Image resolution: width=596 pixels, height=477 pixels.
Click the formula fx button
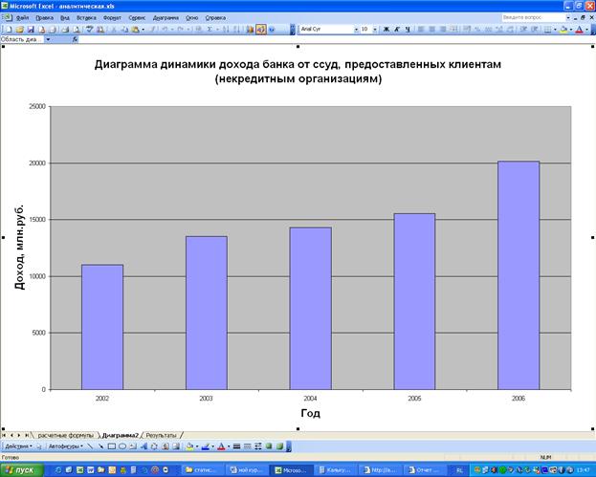(75, 39)
